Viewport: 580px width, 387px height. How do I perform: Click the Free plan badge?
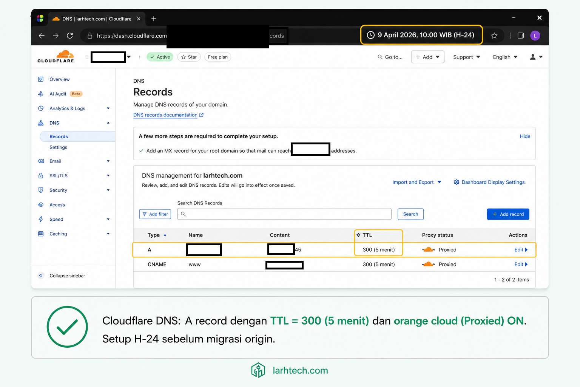[x=218, y=57]
